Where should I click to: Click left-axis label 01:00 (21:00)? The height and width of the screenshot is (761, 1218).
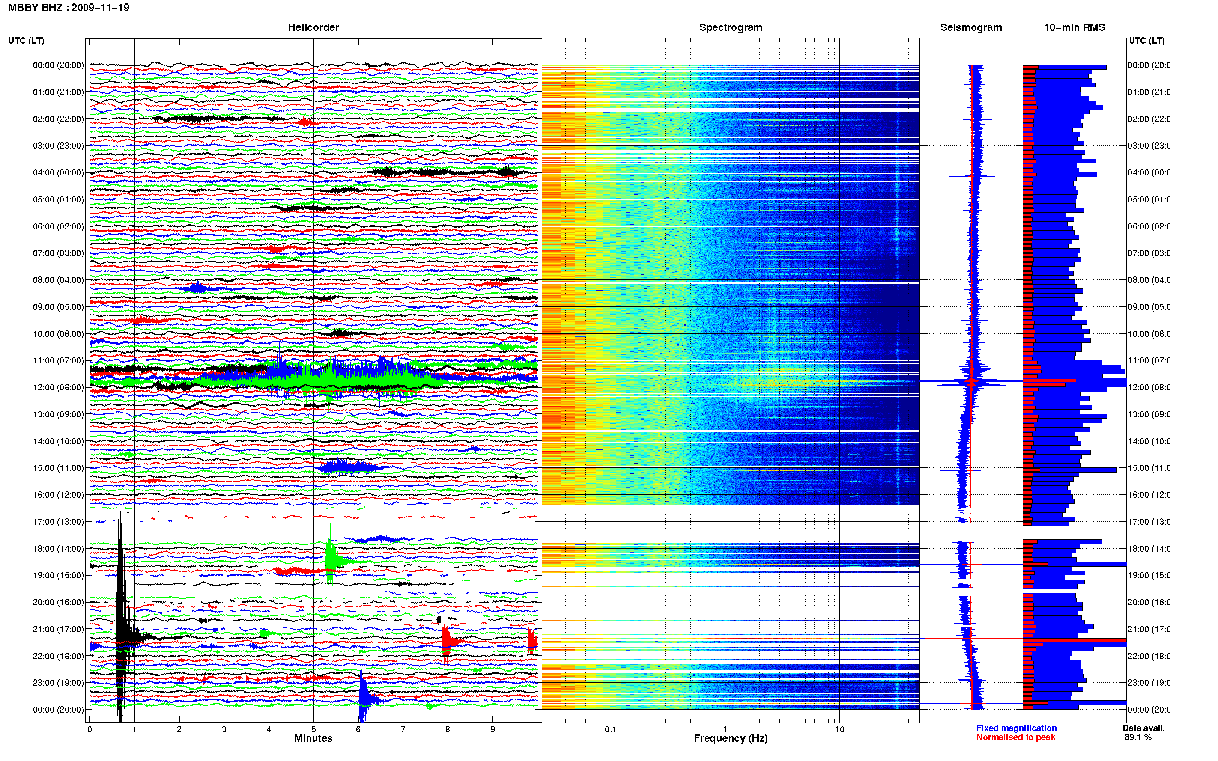pos(58,92)
